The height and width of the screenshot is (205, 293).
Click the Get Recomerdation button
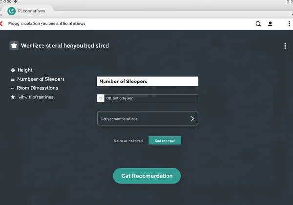(146, 176)
